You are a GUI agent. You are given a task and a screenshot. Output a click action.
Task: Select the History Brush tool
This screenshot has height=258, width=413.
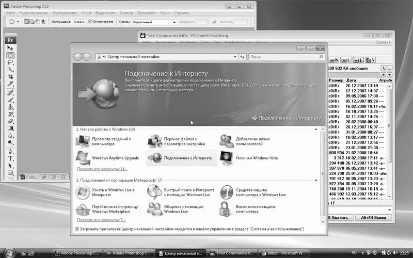[10, 114]
